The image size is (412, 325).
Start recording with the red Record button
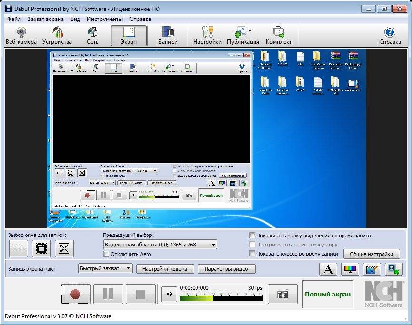[x=76, y=294]
